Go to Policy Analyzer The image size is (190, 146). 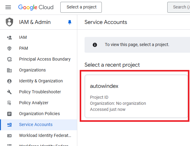click(x=38, y=103)
